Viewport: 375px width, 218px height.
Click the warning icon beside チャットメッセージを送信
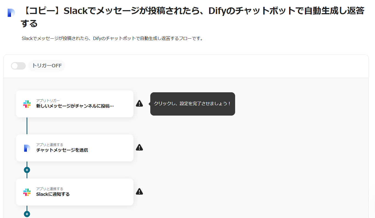[x=139, y=147]
